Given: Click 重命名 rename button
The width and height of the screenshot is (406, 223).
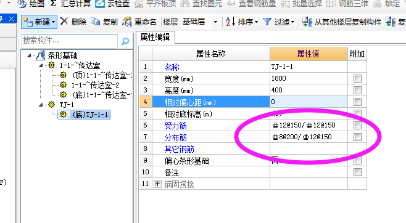Looking at the screenshot, I should pyautogui.click(x=139, y=22).
